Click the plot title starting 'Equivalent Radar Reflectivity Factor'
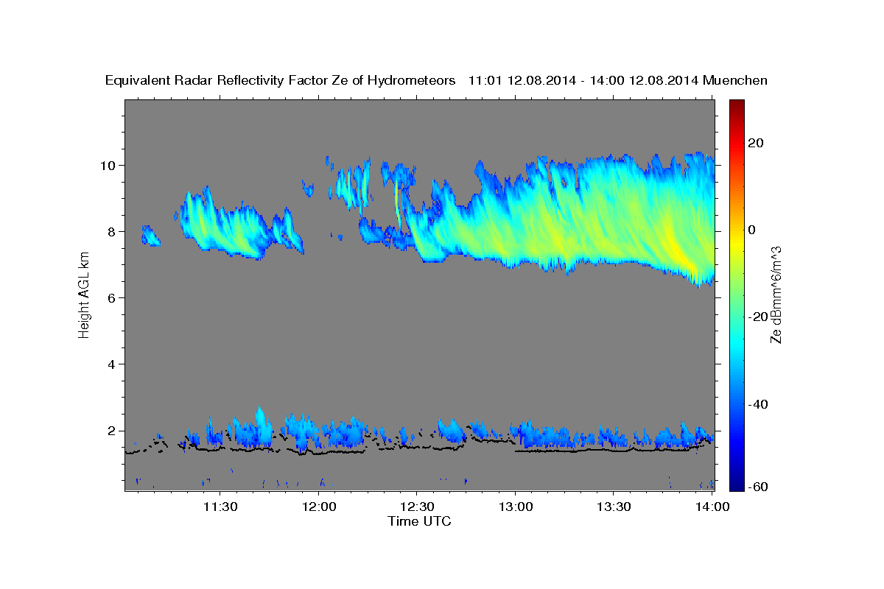The image size is (884, 589). pyautogui.click(x=436, y=80)
